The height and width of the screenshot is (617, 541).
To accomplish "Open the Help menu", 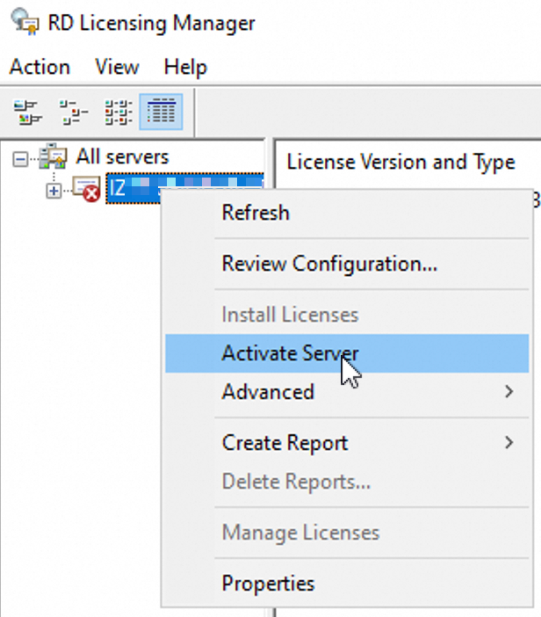I will click(185, 68).
